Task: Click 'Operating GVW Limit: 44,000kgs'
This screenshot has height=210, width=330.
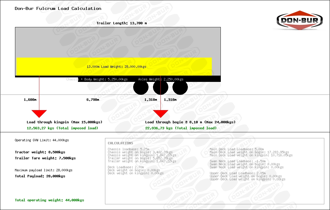Action: pyautogui.click(x=42, y=140)
